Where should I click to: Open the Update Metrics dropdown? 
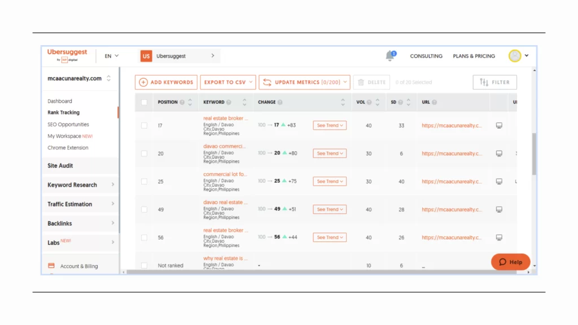tap(304, 82)
